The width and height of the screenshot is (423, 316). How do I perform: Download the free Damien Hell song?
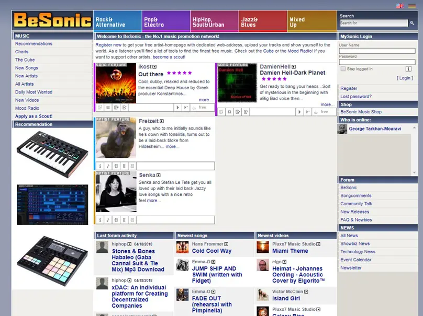(x=316, y=112)
